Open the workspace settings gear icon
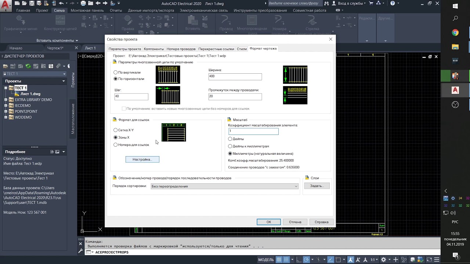This screenshot has width=470, height=264. 383,260
